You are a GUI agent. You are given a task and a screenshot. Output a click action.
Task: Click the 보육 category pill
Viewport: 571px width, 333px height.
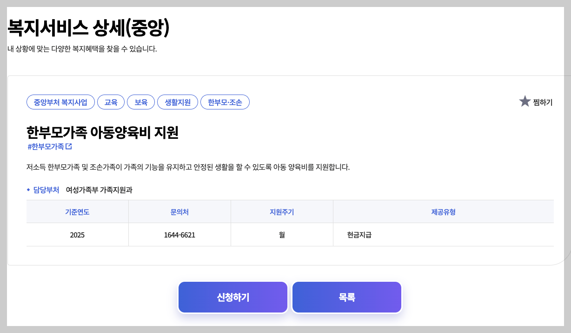tap(140, 102)
